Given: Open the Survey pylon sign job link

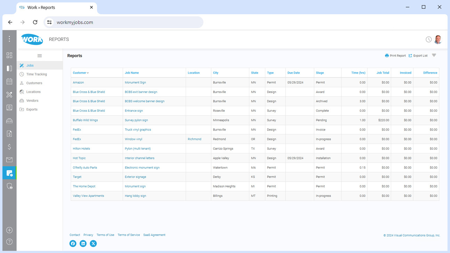Looking at the screenshot, I should pos(136,120).
